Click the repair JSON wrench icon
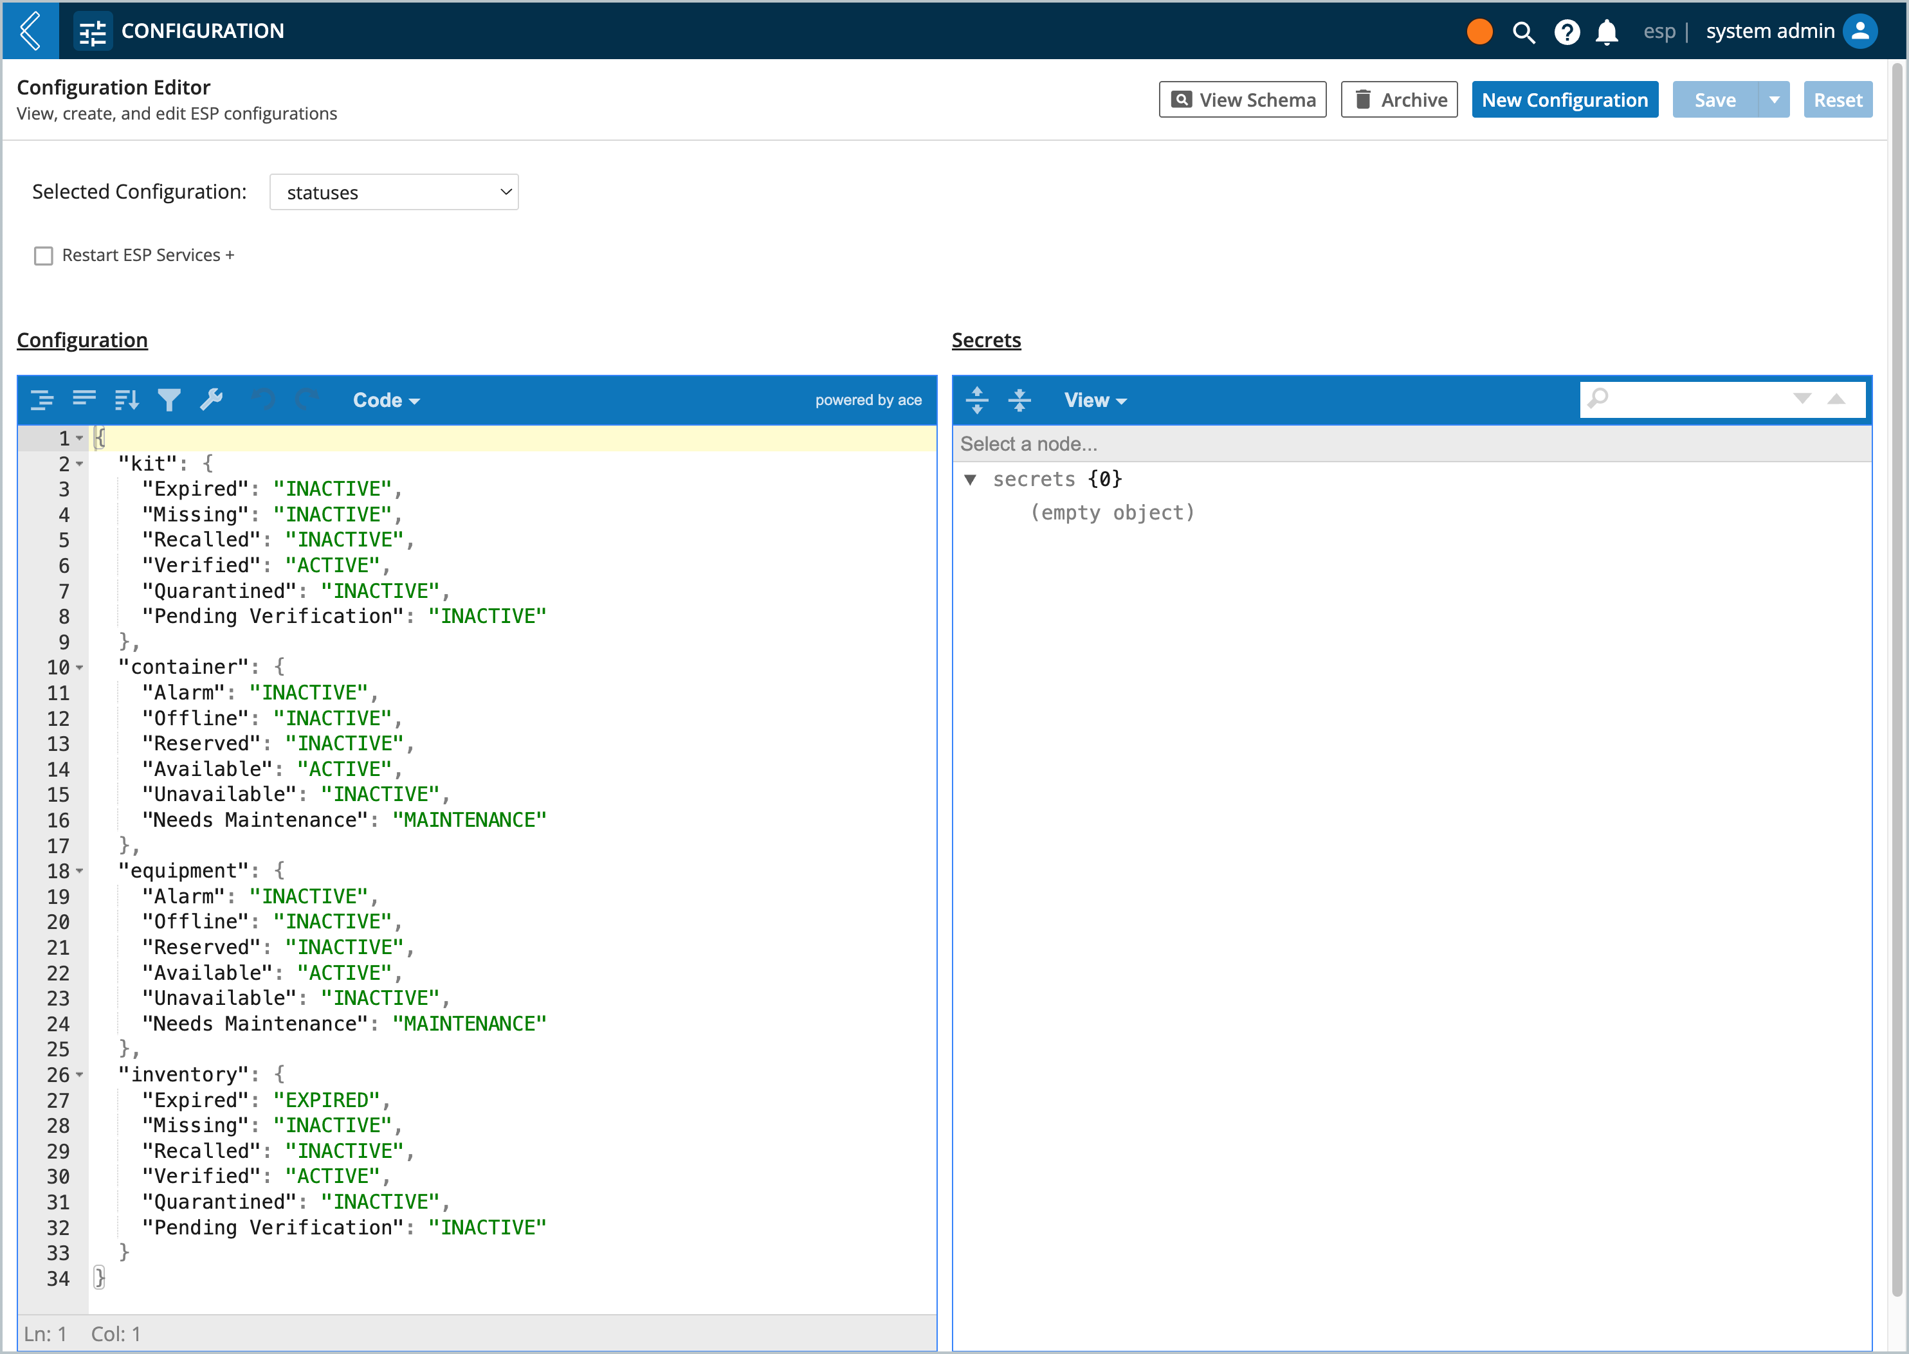 coord(212,399)
